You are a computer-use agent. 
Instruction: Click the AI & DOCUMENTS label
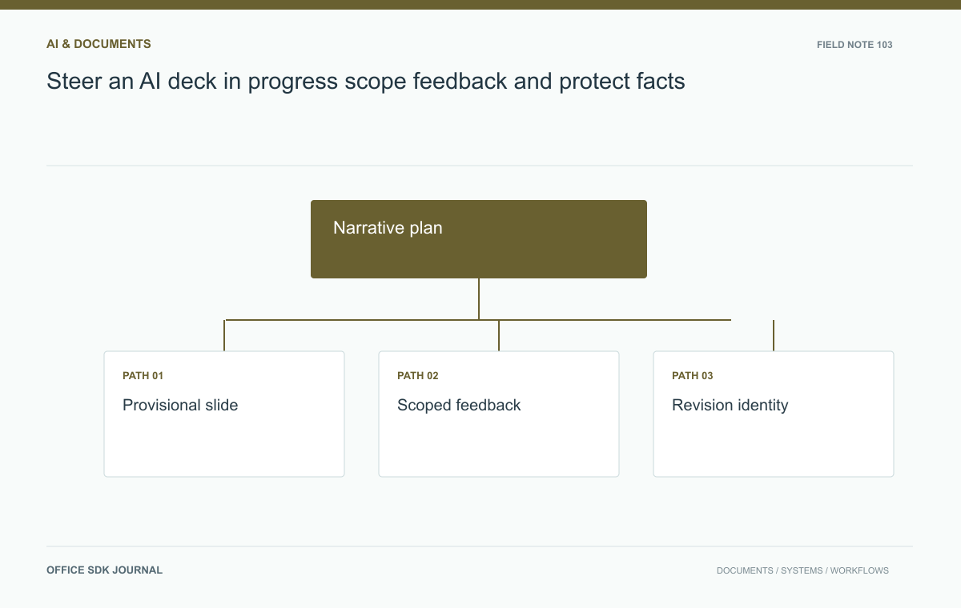click(99, 44)
